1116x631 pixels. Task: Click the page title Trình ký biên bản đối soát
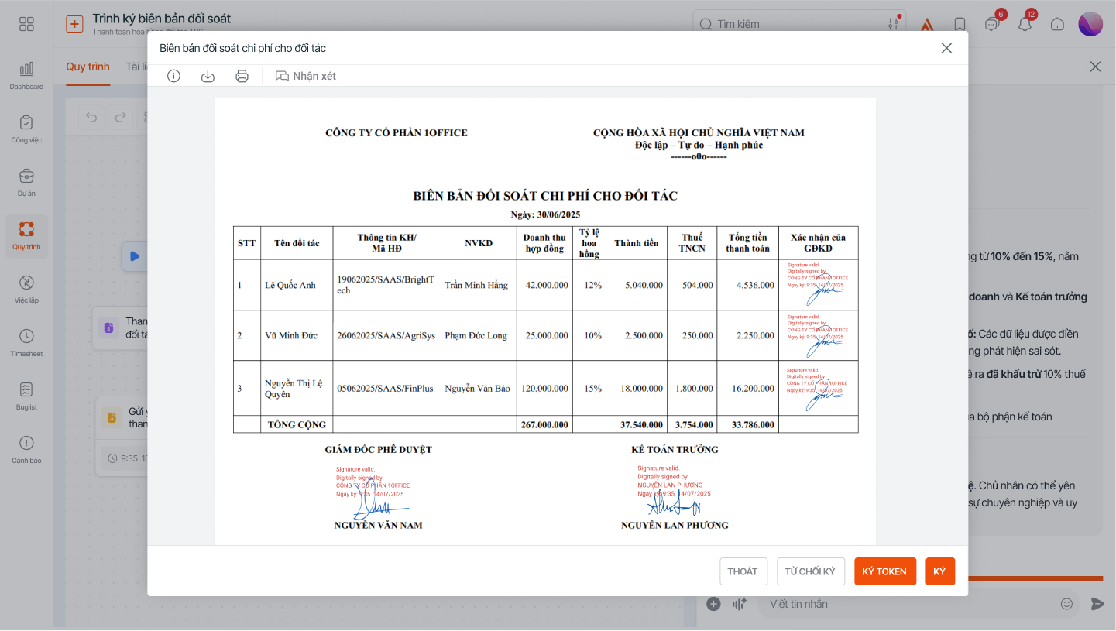coord(162,19)
